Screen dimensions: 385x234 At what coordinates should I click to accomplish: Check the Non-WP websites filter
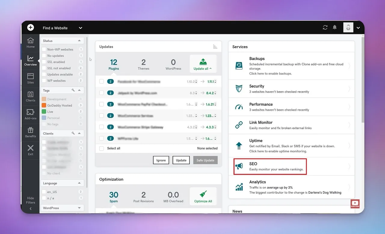(x=44, y=49)
